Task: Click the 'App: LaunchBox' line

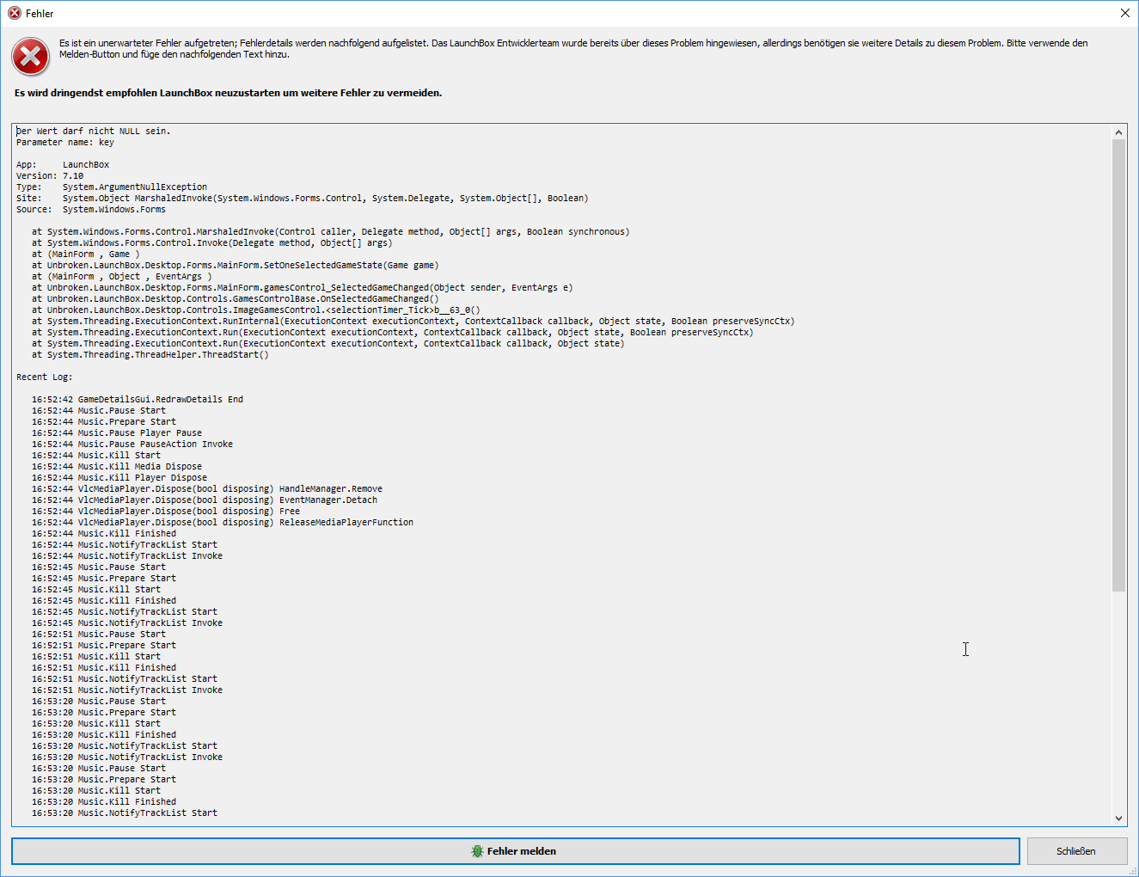Action: pyautogui.click(x=63, y=165)
